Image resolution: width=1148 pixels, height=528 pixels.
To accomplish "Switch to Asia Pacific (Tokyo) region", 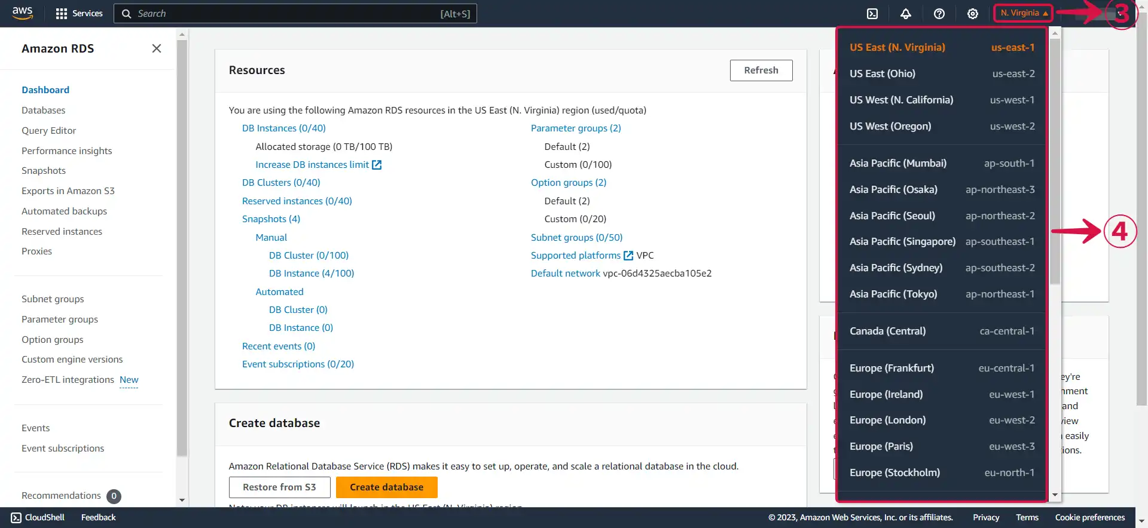I will pos(942,294).
